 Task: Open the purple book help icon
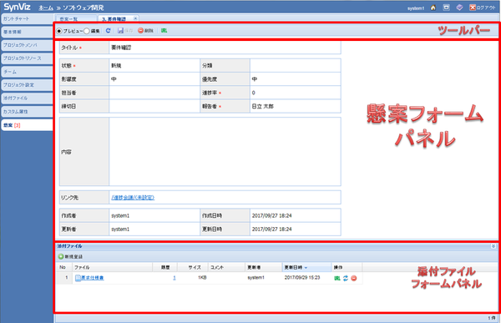click(459, 8)
